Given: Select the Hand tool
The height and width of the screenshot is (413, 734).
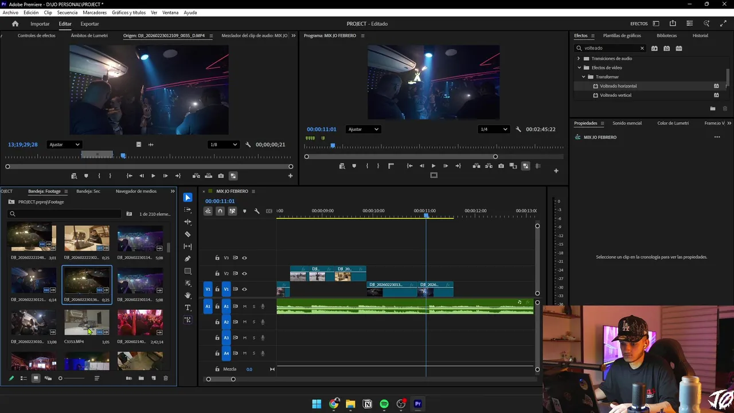Looking at the screenshot, I should click(x=188, y=295).
